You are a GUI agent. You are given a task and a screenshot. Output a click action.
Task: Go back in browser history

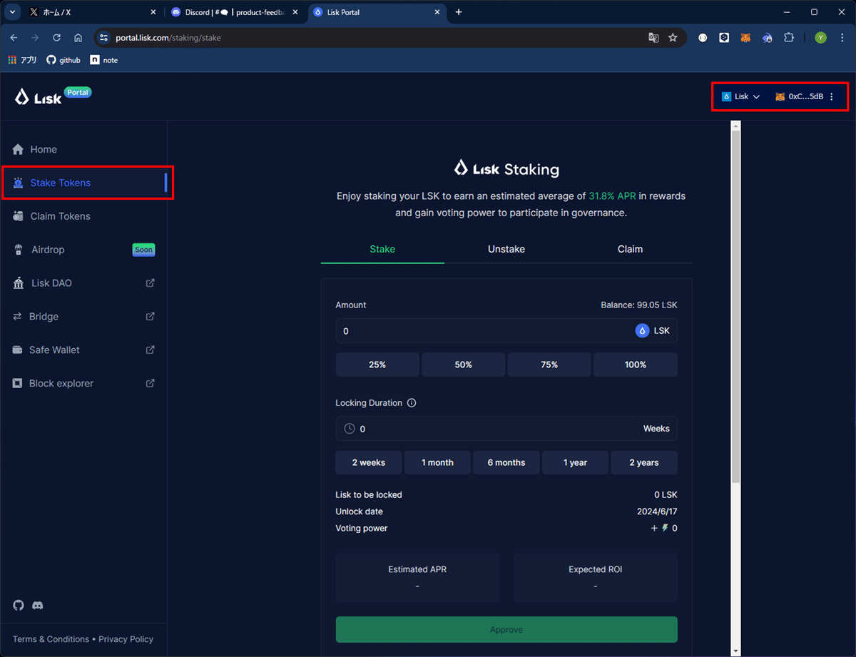[x=14, y=38]
